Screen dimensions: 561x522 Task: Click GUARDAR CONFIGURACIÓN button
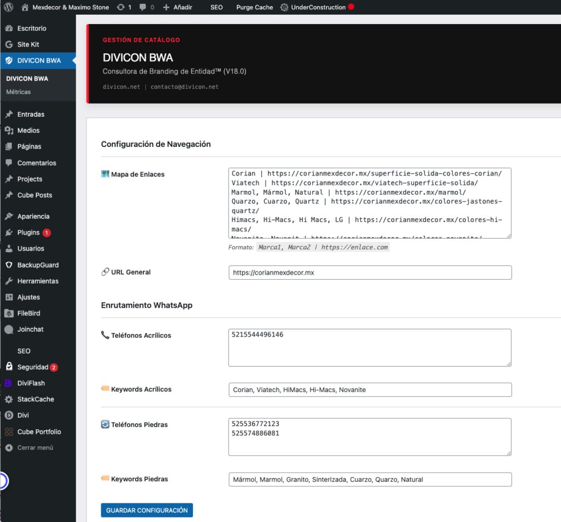click(x=147, y=510)
